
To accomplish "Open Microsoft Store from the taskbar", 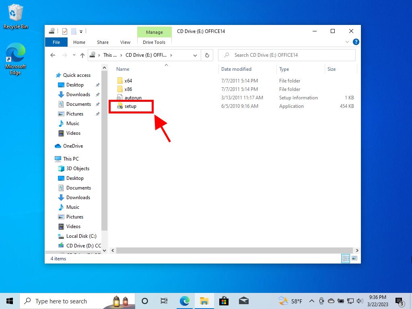I will [x=224, y=301].
